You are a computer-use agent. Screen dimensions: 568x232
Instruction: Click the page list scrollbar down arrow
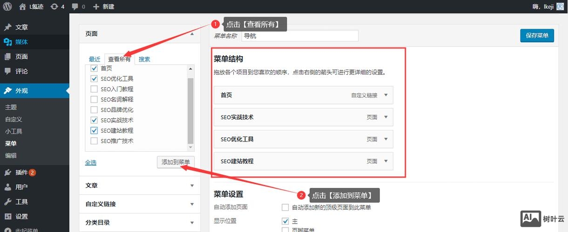click(190, 148)
